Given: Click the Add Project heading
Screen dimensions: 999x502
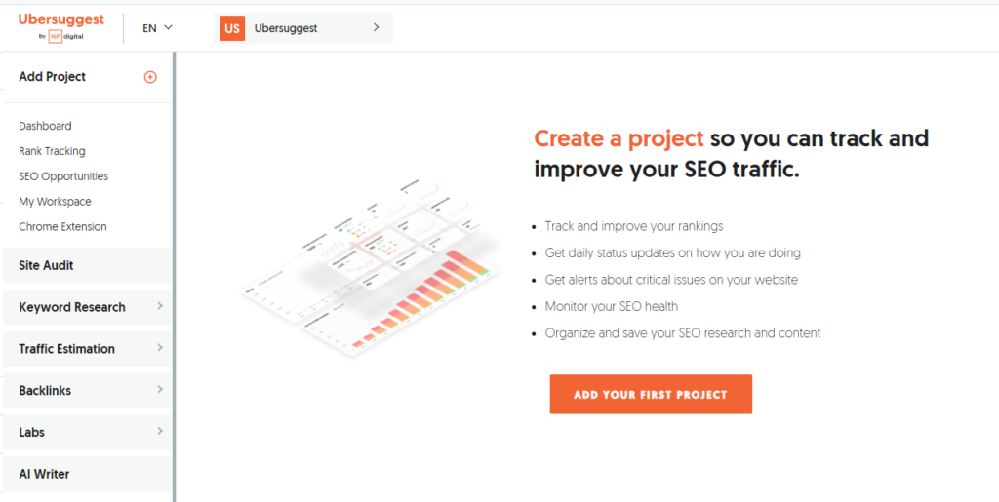Looking at the screenshot, I should (53, 77).
